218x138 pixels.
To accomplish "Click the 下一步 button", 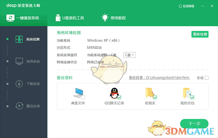I will (194, 123).
